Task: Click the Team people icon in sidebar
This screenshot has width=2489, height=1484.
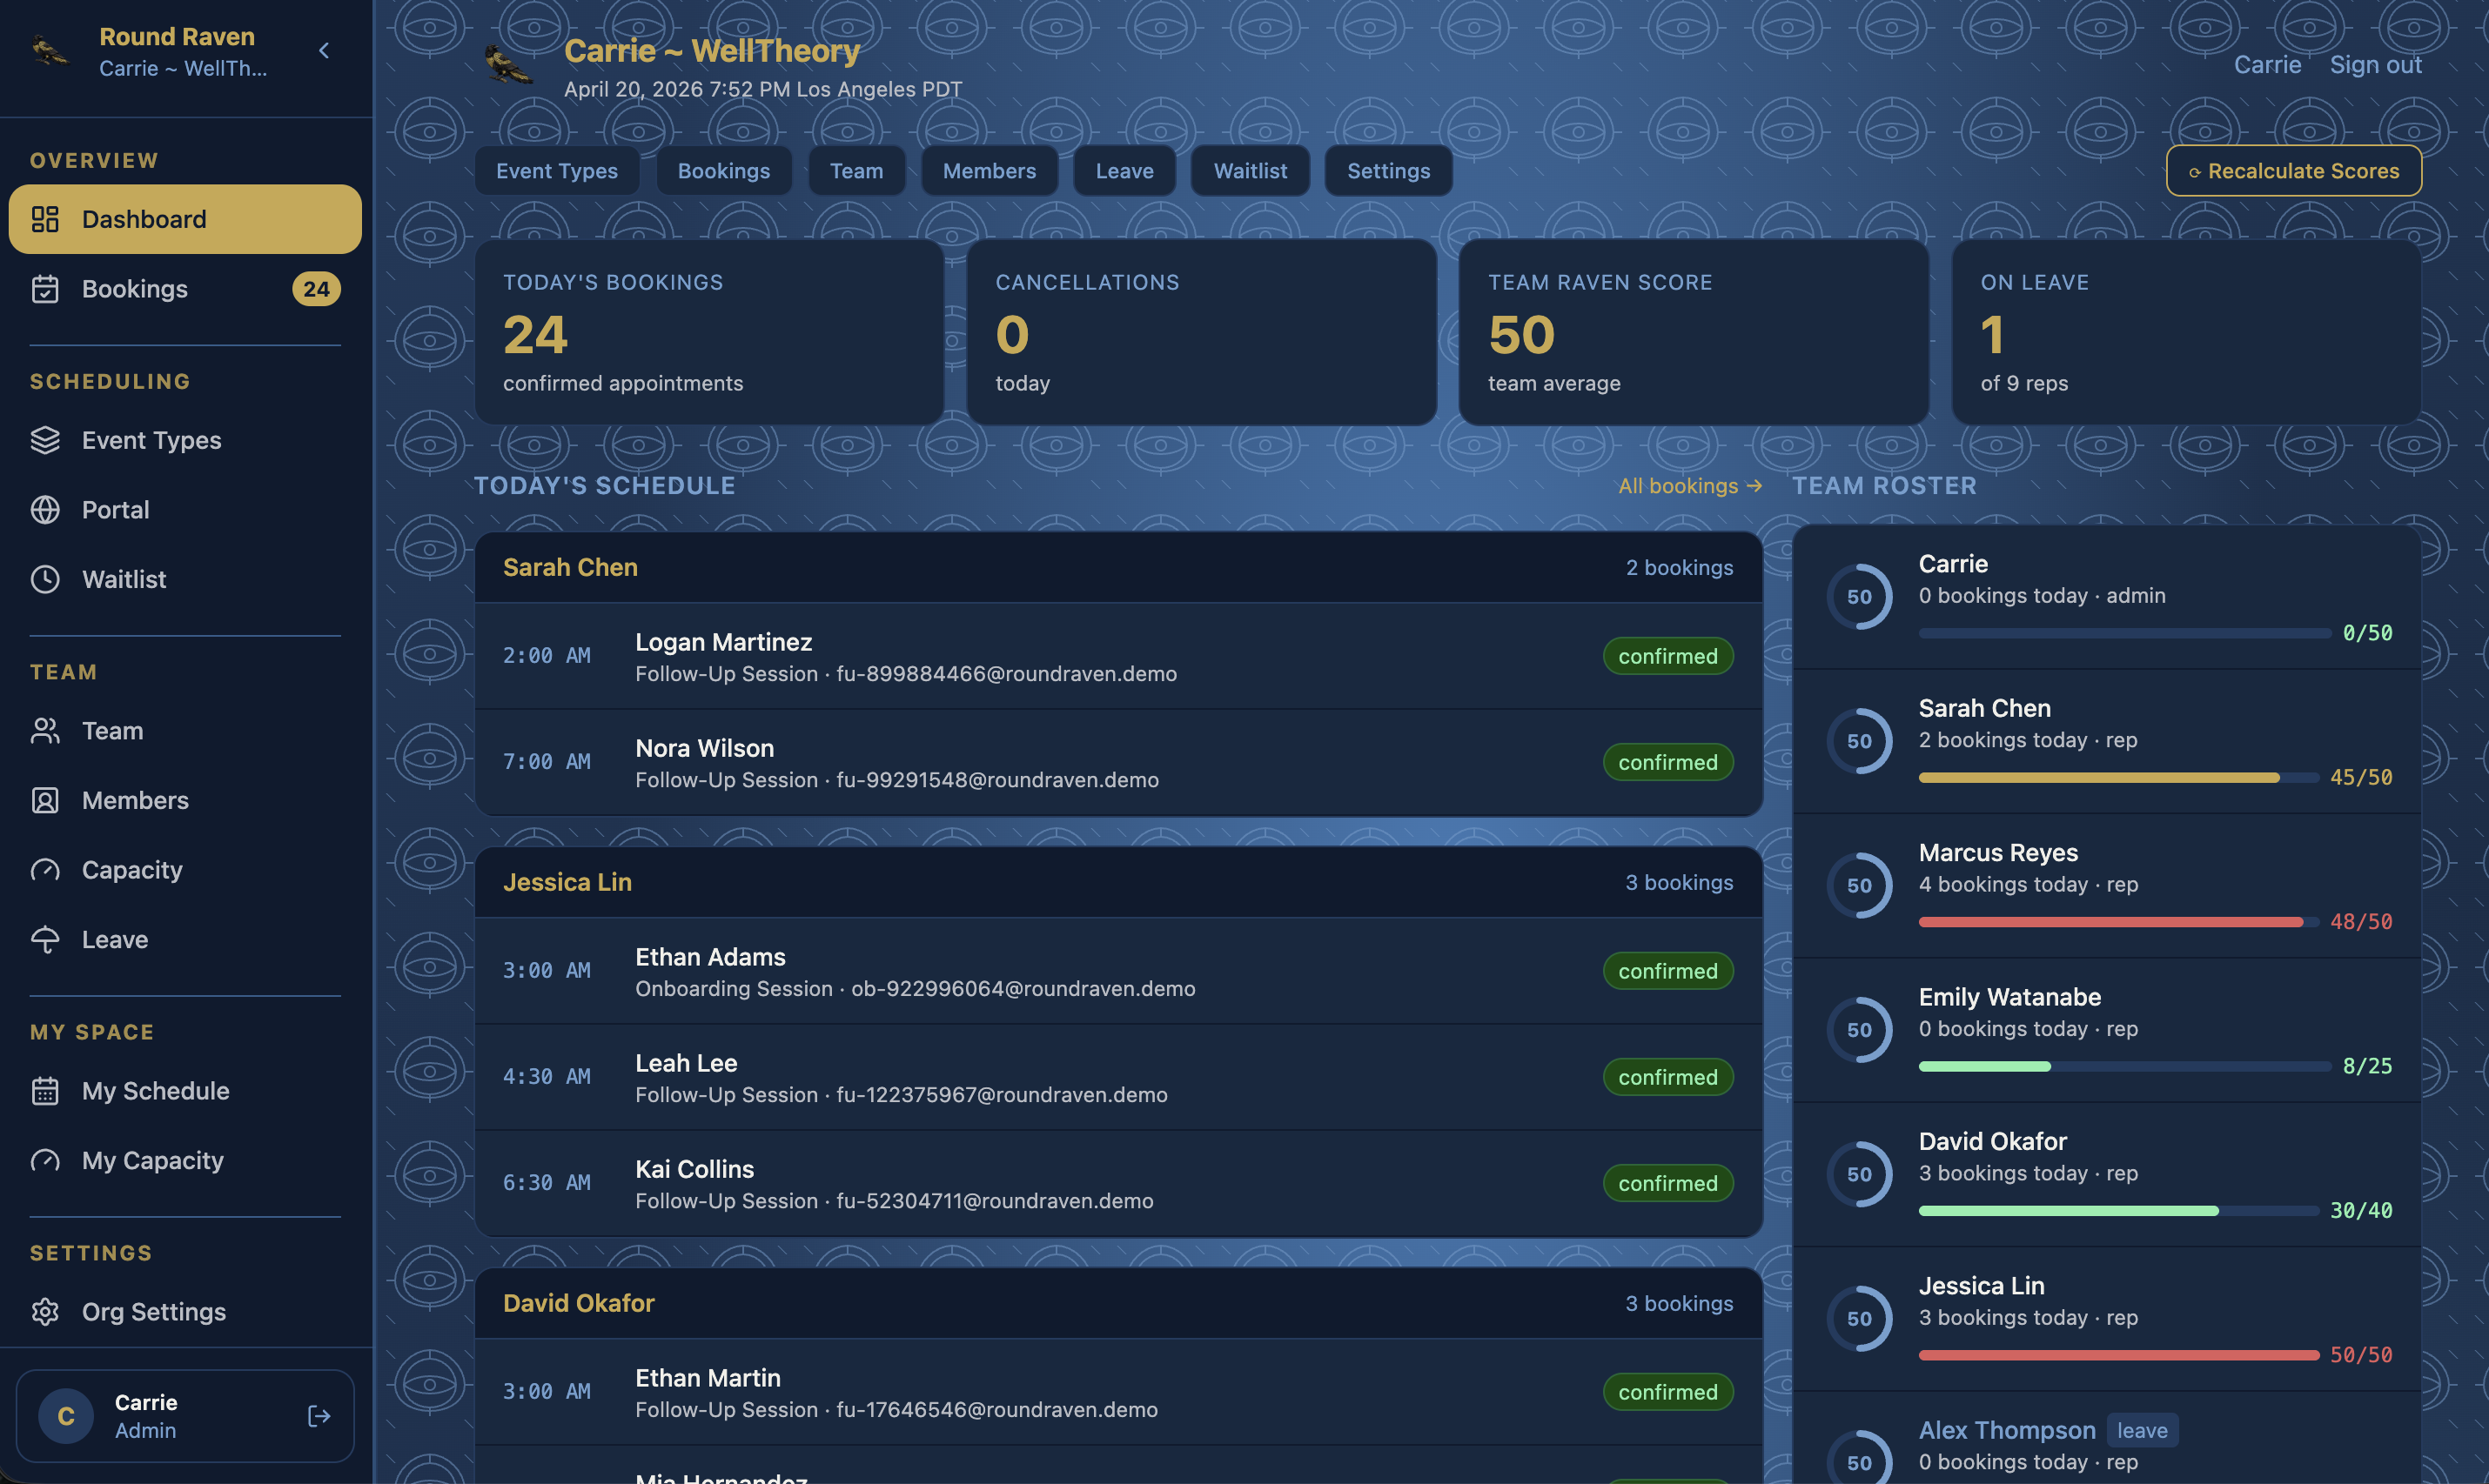Action: pyautogui.click(x=45, y=731)
